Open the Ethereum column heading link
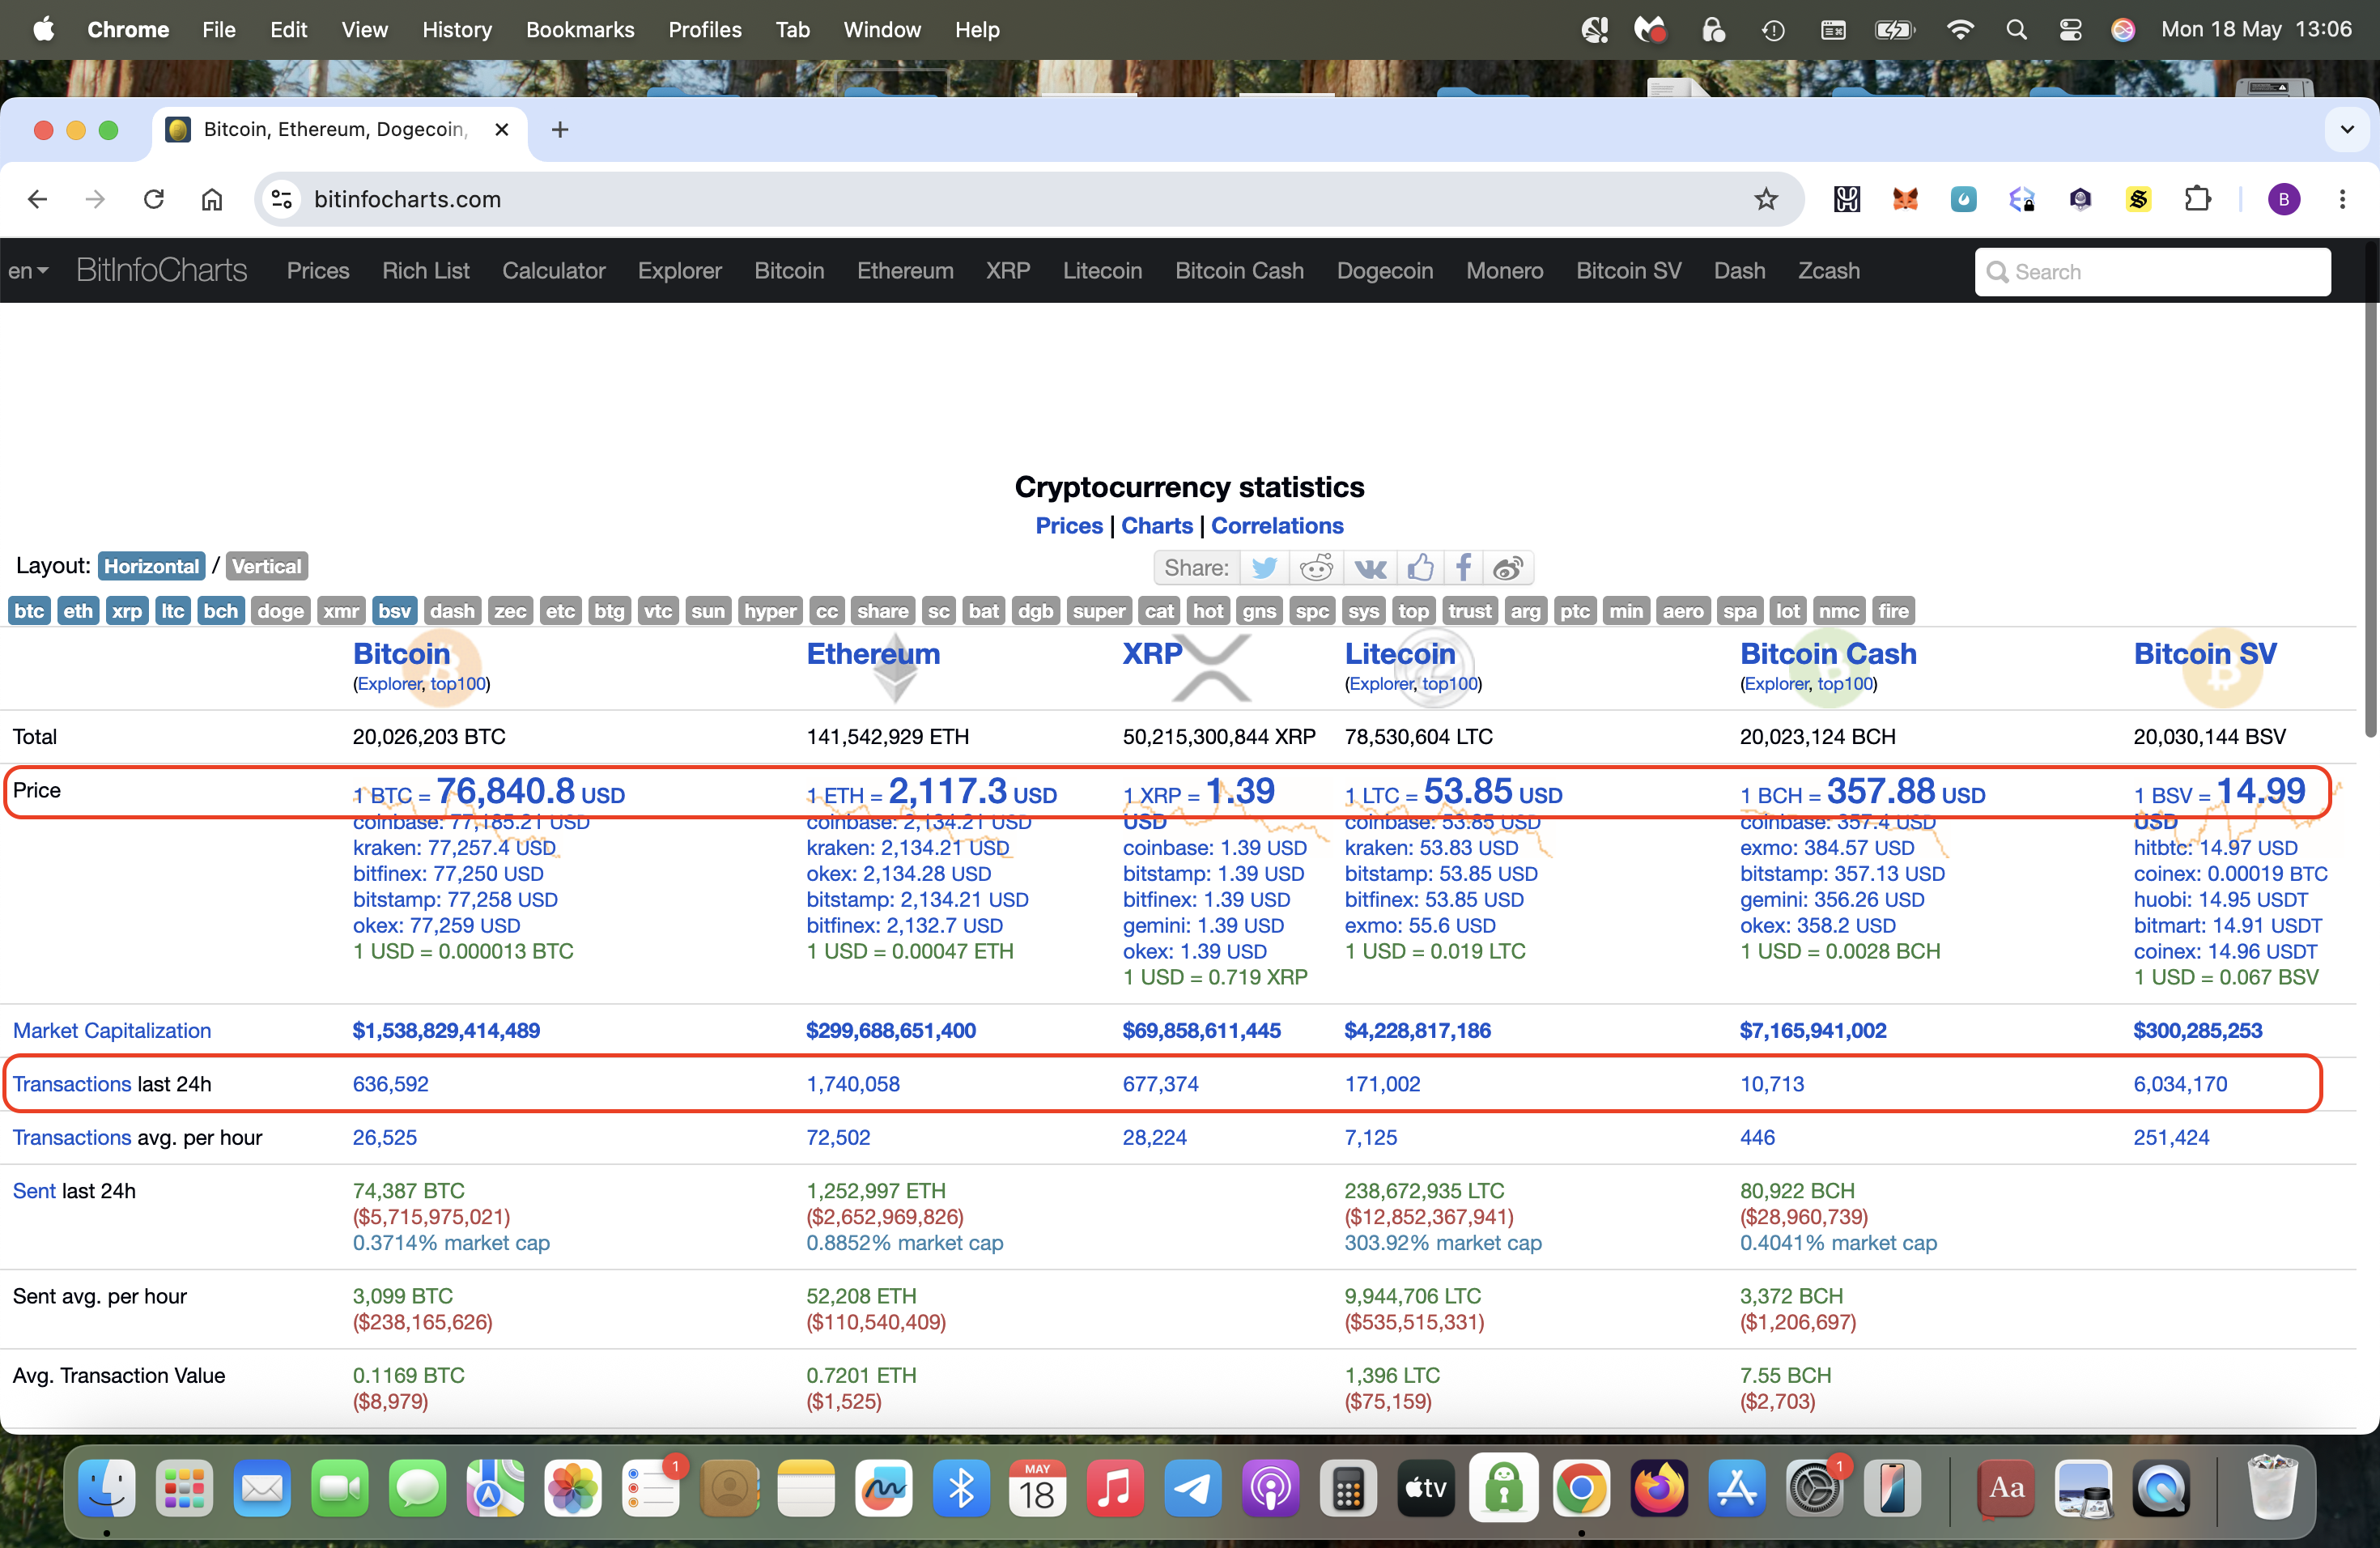This screenshot has width=2380, height=1548. coord(873,654)
